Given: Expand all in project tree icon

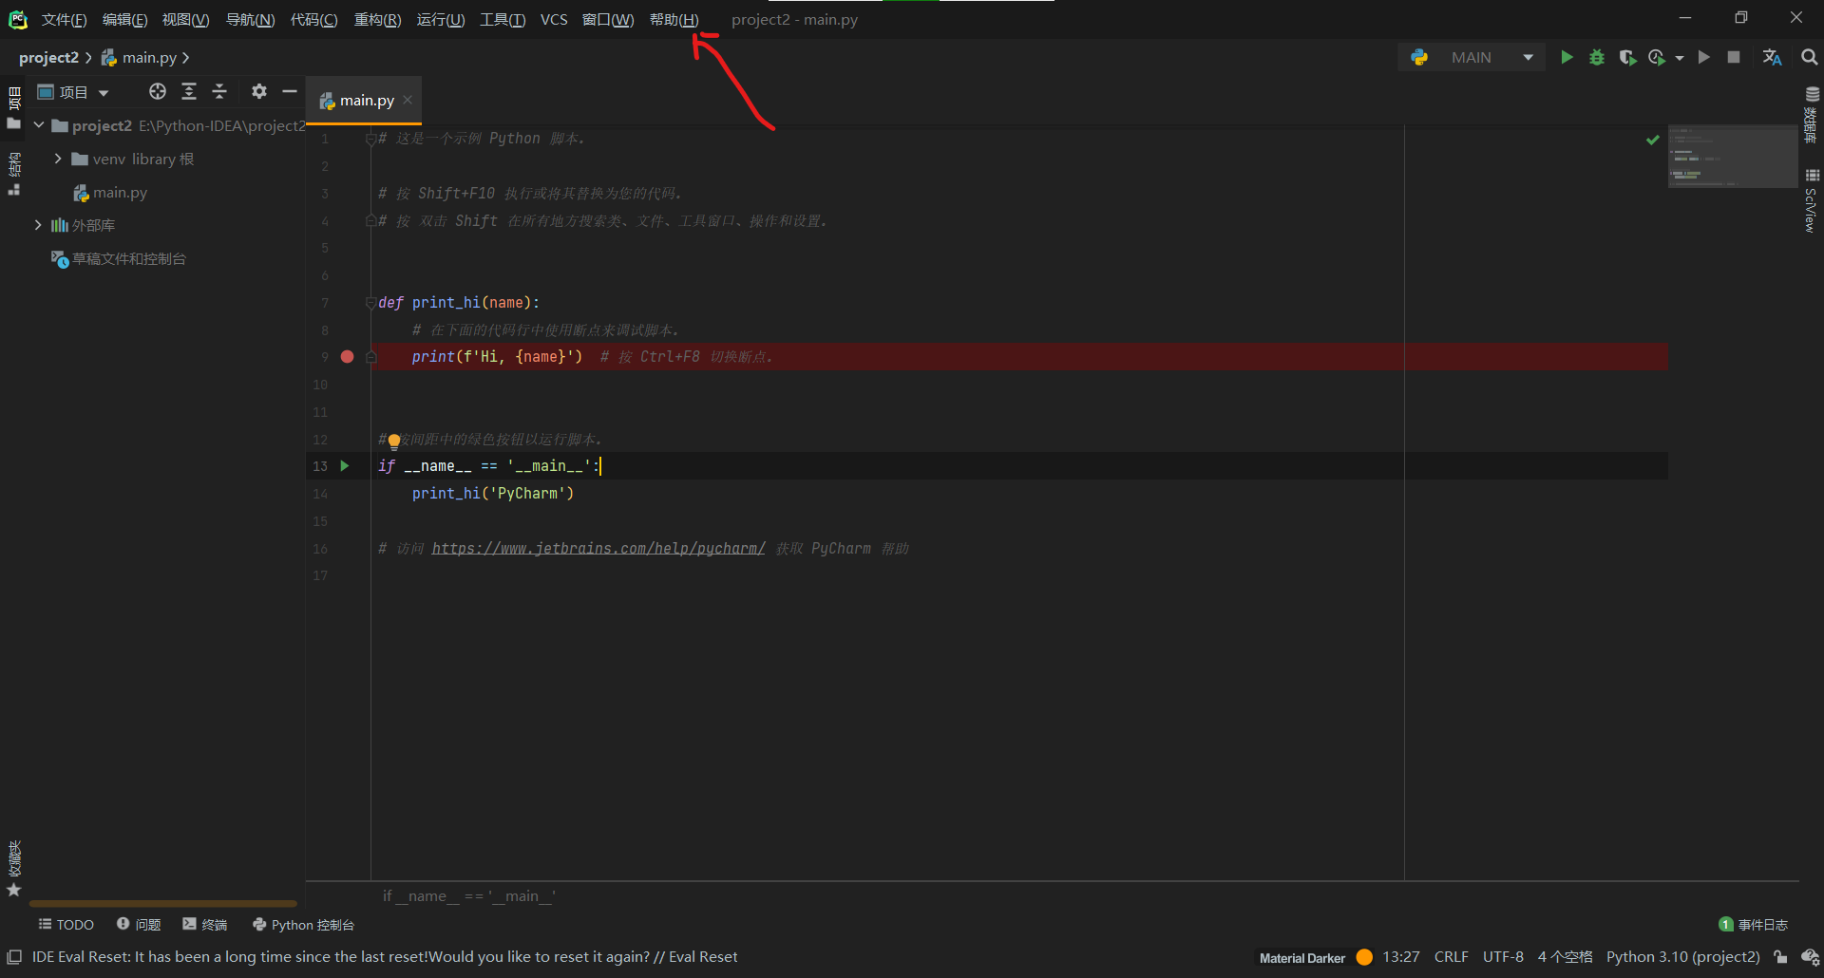Looking at the screenshot, I should pos(189,91).
